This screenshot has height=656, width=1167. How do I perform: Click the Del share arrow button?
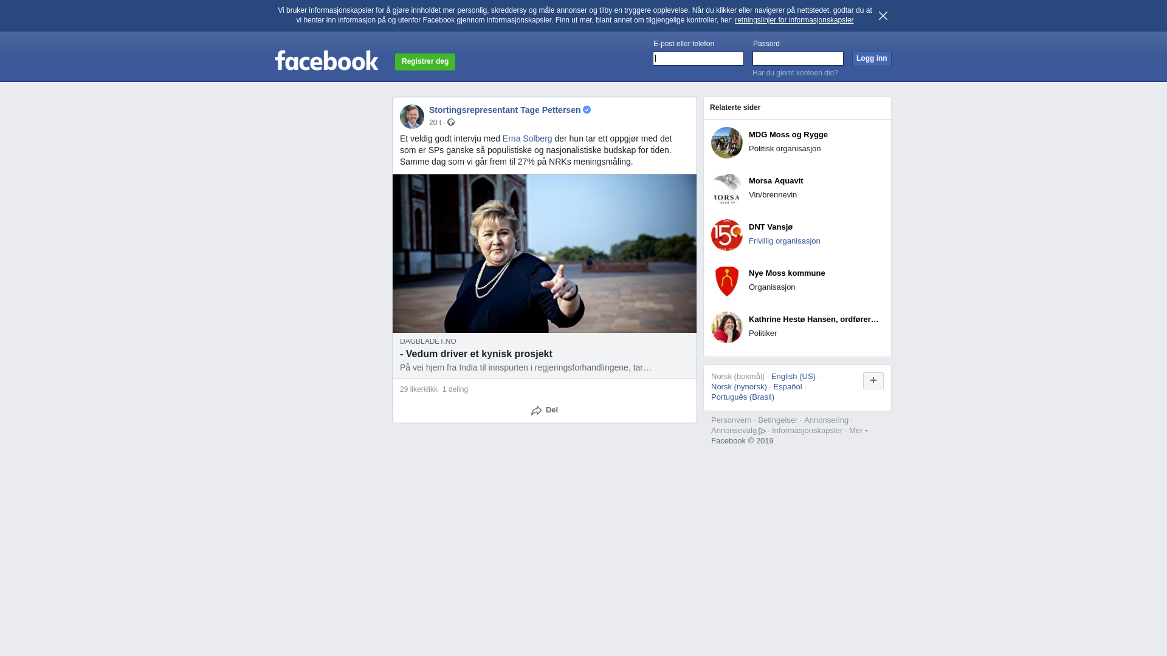[x=545, y=411]
